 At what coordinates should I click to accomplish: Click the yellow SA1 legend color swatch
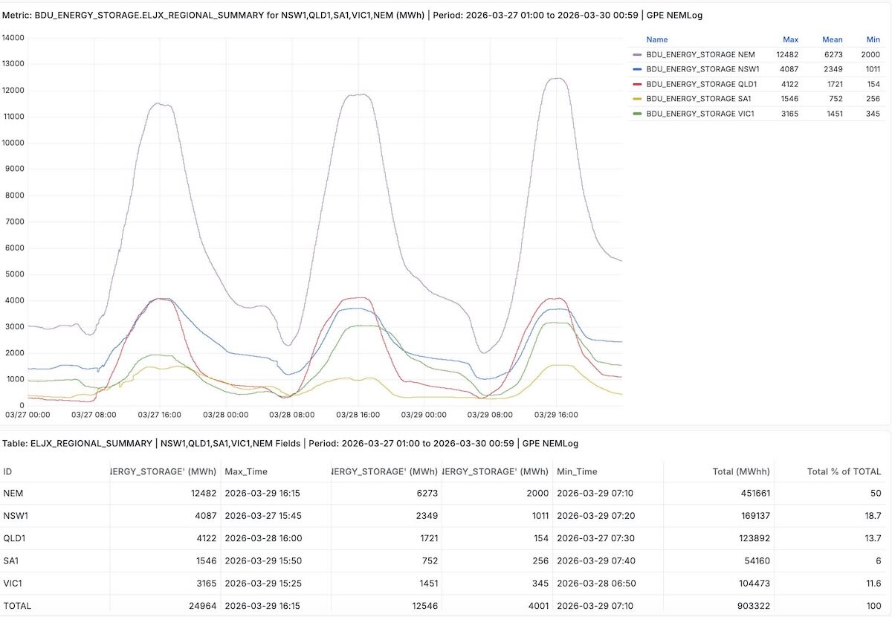pos(637,99)
